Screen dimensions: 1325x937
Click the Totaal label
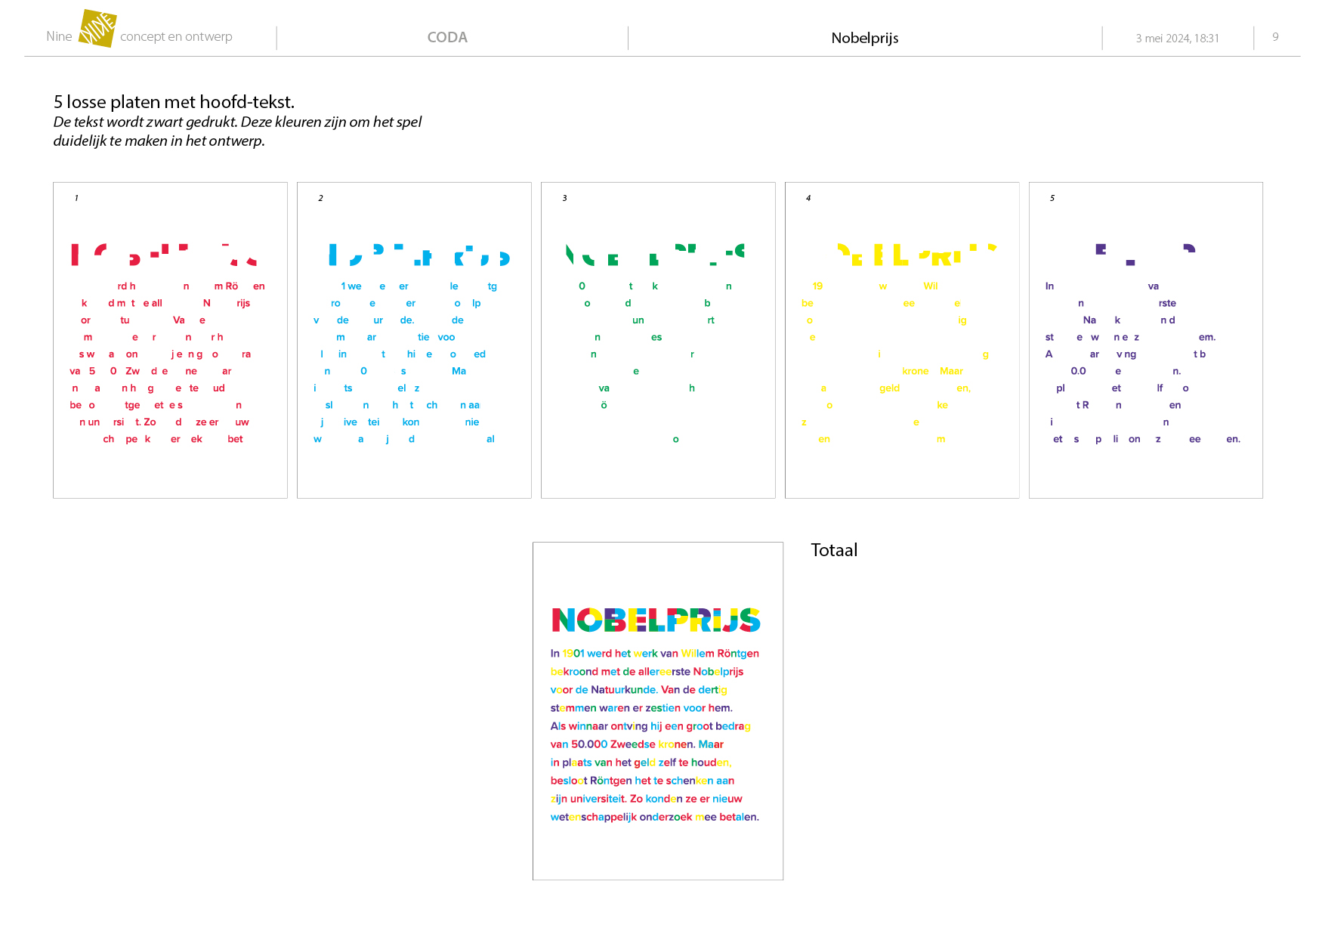point(834,550)
